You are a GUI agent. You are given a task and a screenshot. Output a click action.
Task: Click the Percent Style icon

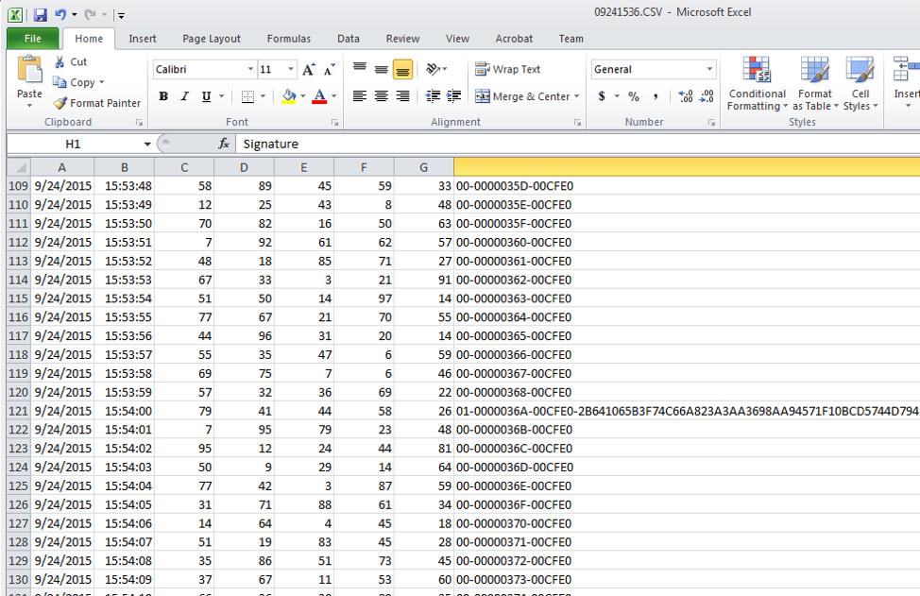coord(634,96)
